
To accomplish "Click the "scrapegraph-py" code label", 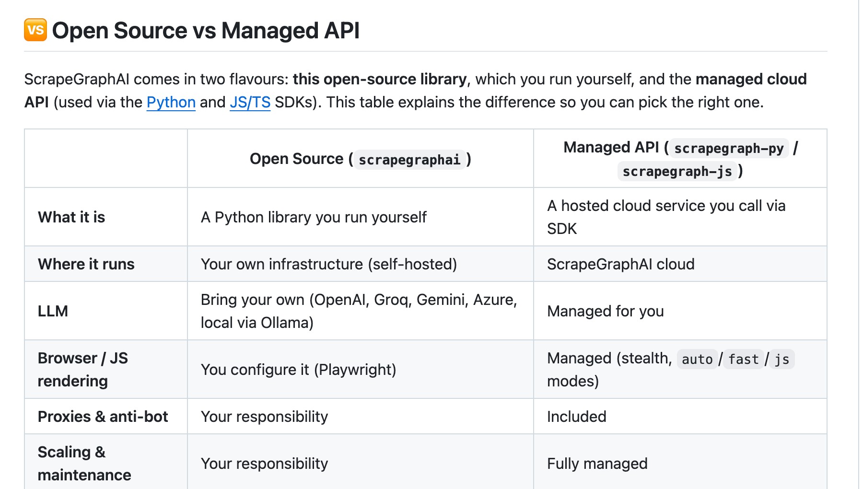I will [729, 148].
